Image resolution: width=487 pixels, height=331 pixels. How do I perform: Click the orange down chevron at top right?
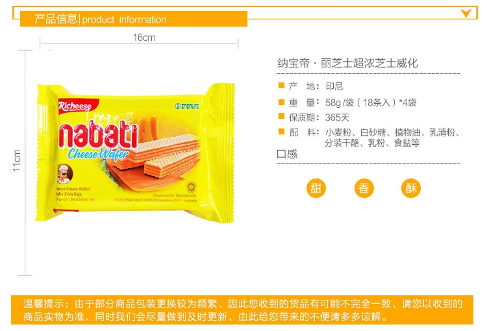coord(466,13)
